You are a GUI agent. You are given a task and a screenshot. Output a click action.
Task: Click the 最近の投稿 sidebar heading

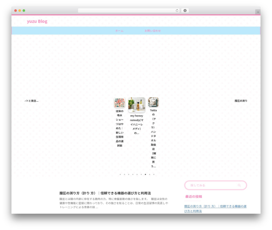pos(194,196)
